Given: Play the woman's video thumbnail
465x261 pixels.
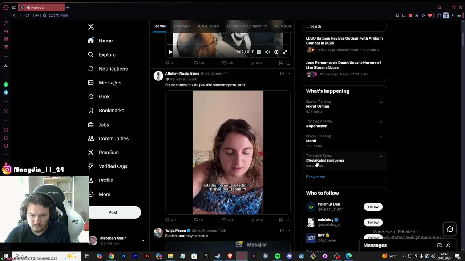Looking at the screenshot, I should click(228, 152).
